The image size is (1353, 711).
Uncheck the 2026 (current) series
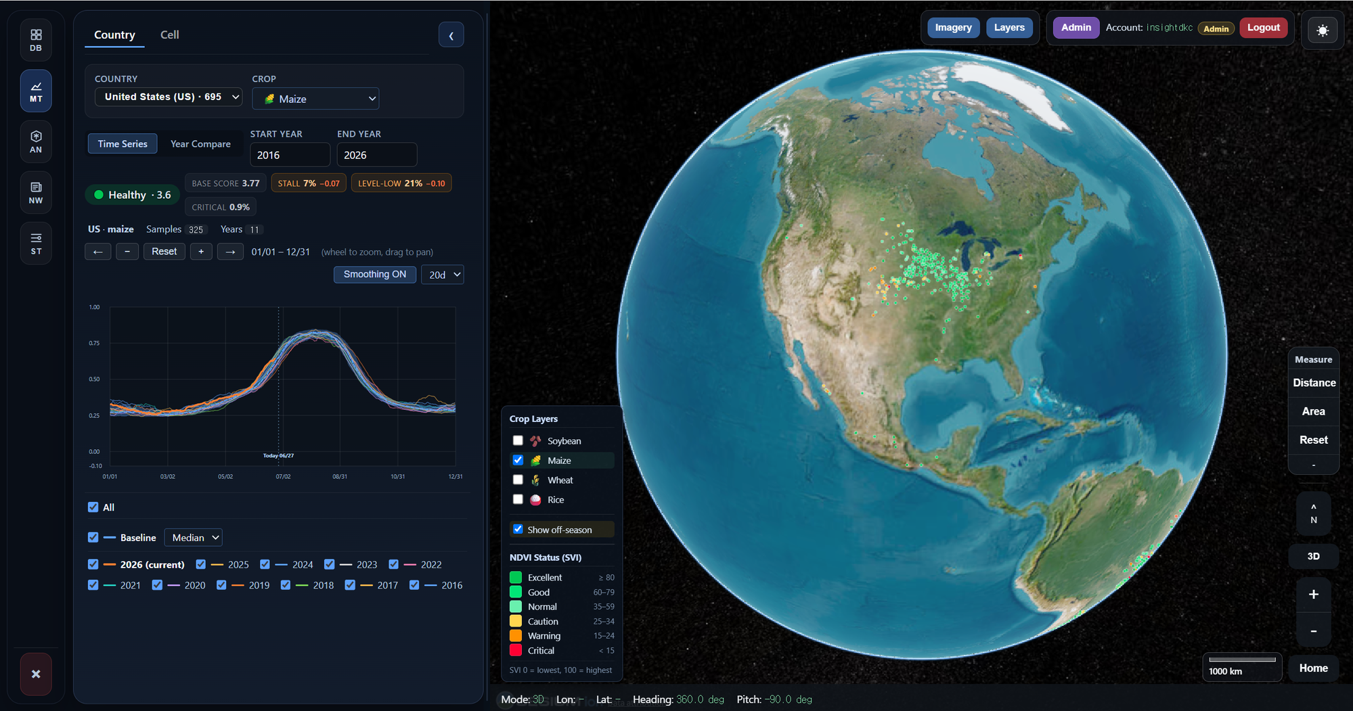pos(93,564)
